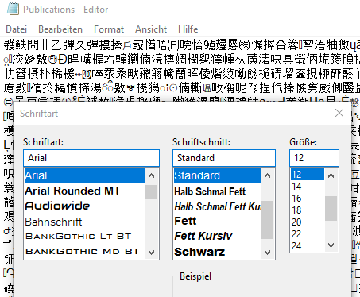Select font size 16
Screen dimensions: 360x297
click(x=308, y=199)
